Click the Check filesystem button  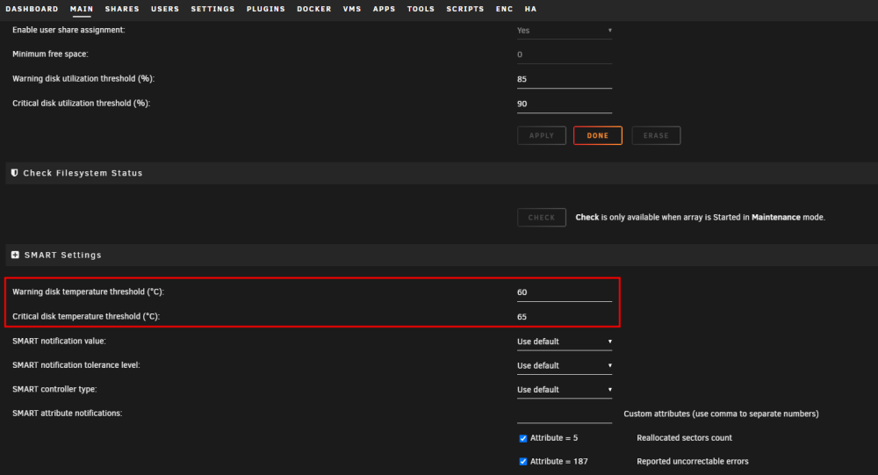click(x=542, y=218)
